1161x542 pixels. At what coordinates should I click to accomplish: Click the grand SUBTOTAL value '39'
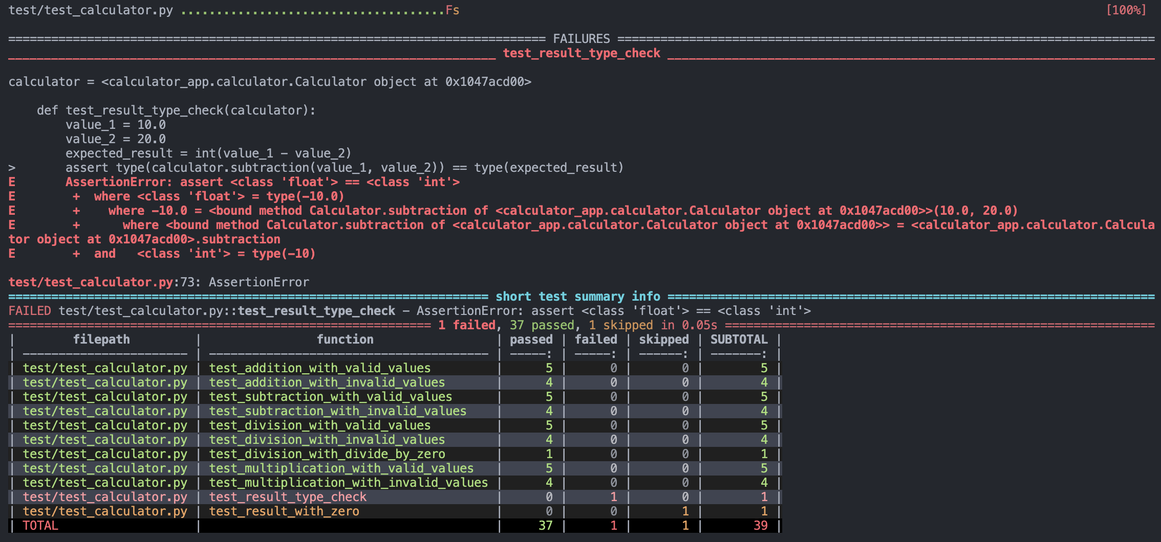(761, 526)
